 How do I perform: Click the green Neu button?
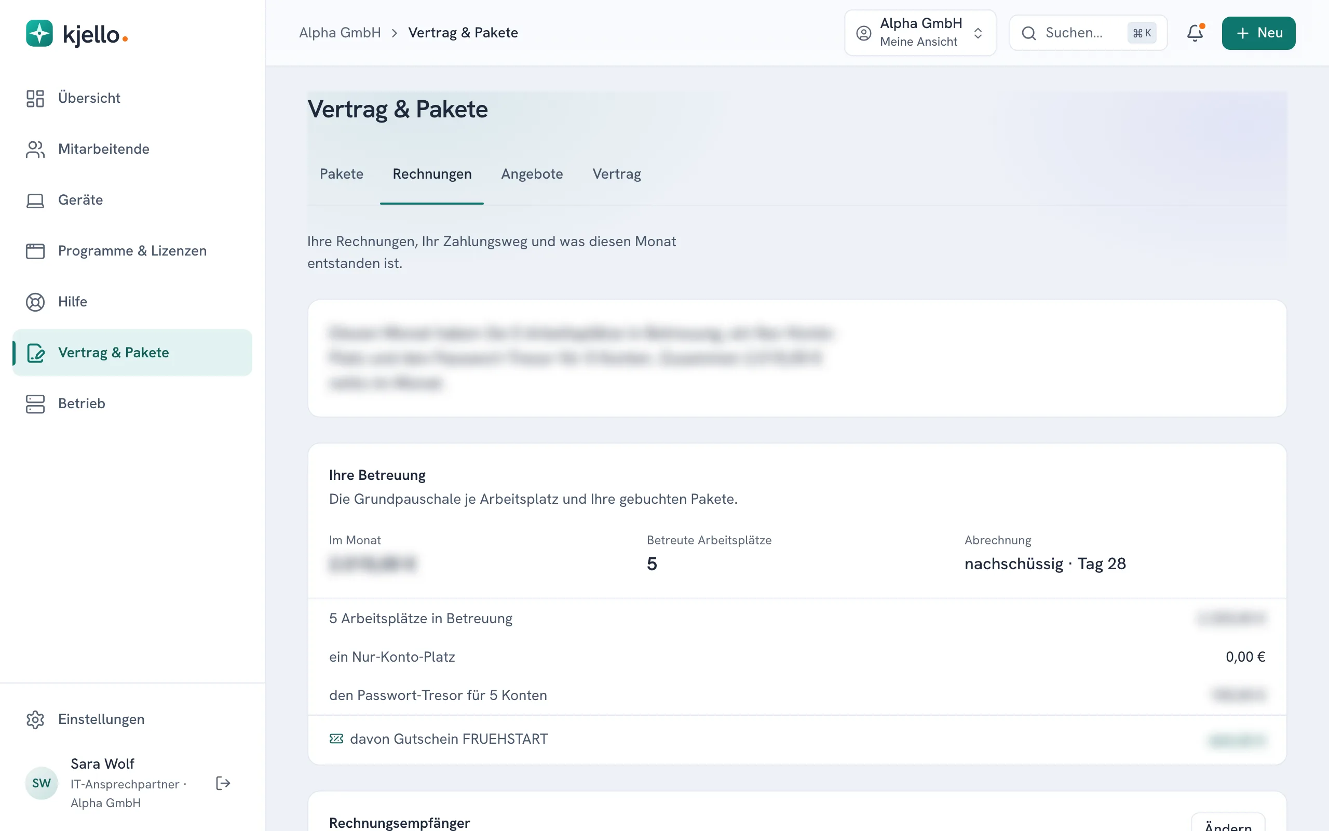pyautogui.click(x=1258, y=33)
